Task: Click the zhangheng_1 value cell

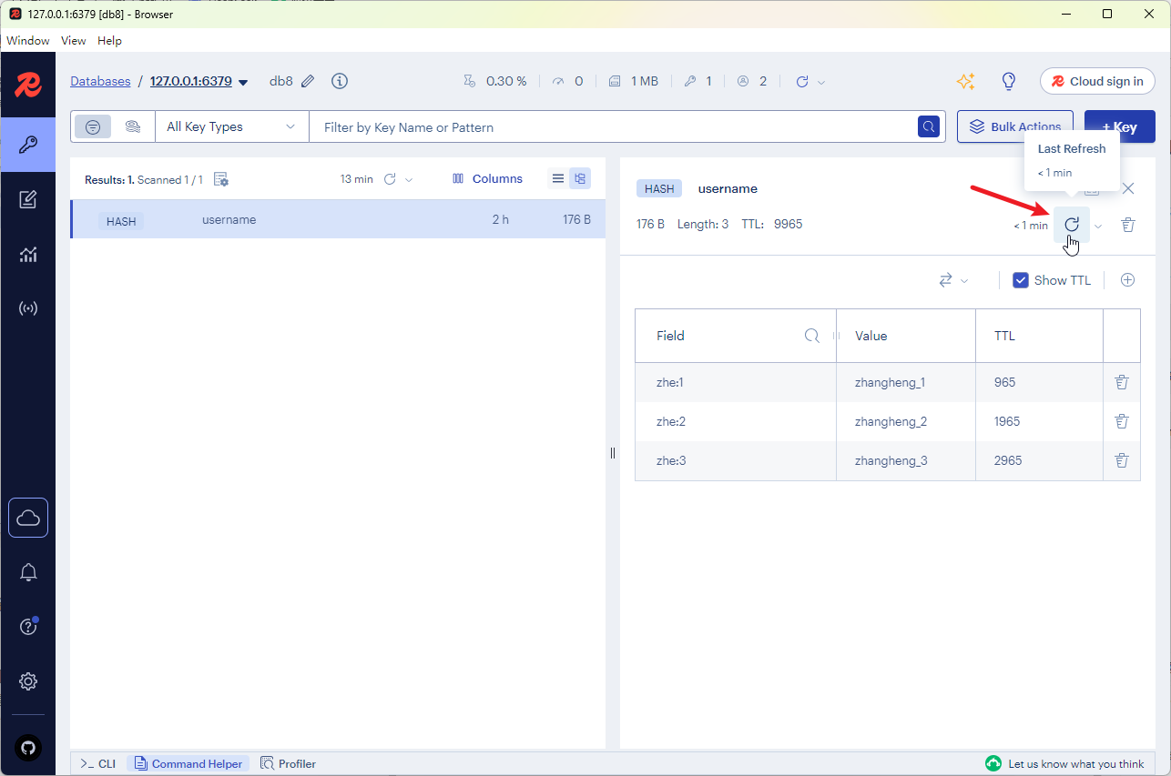Action: click(x=906, y=382)
